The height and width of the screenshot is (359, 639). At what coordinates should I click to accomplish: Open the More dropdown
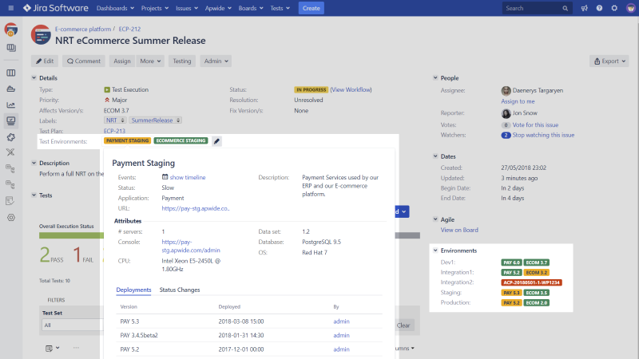pyautogui.click(x=150, y=61)
